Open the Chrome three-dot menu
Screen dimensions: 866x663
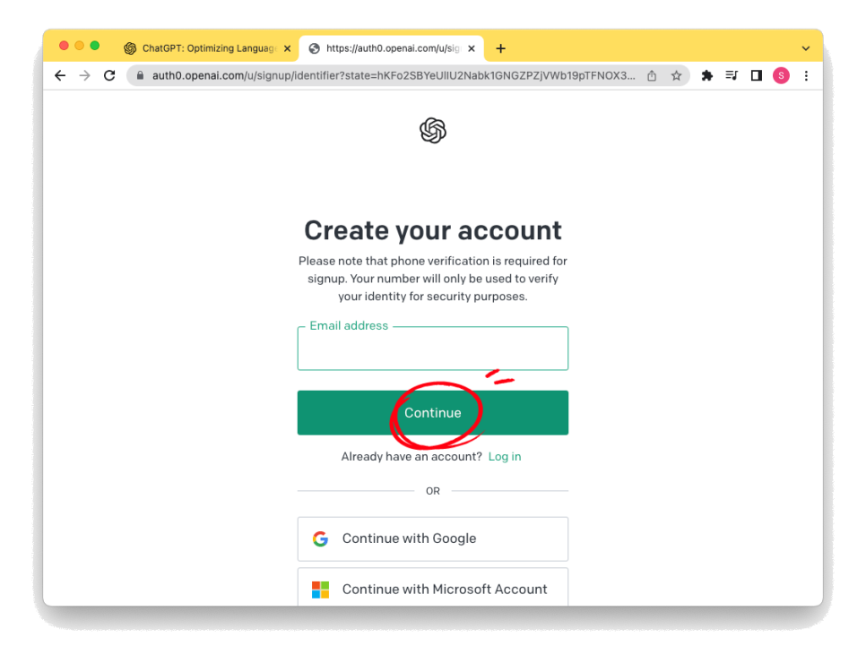(806, 75)
